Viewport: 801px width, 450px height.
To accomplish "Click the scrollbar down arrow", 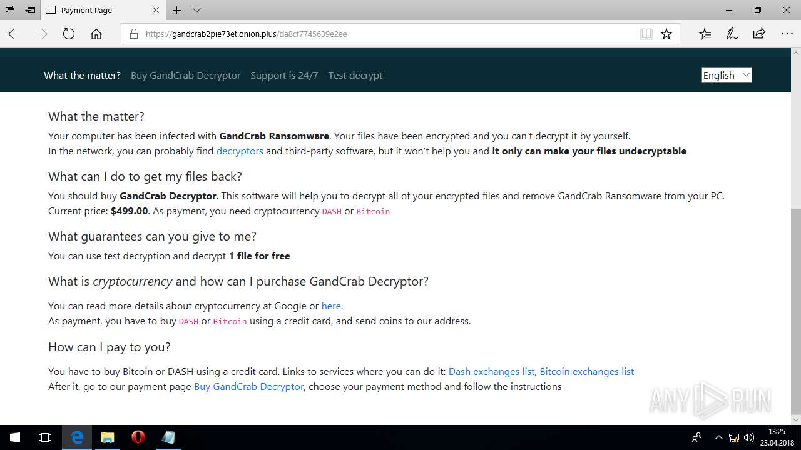I will [795, 419].
